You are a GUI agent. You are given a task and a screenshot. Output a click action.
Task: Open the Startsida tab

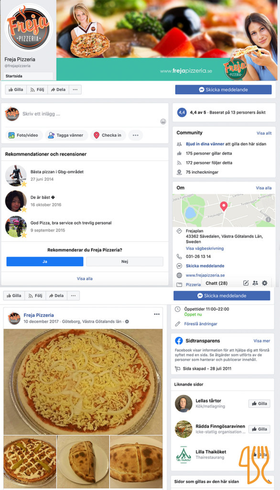(28, 76)
